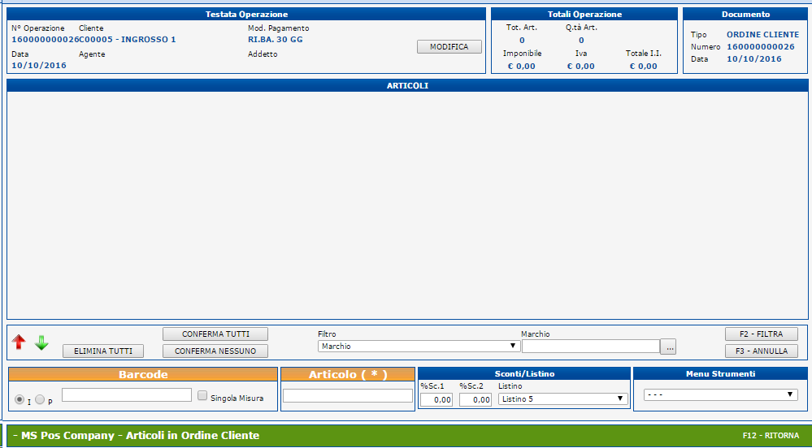Click the Iva € 0,00 value
Screen dimensions: 812x448
click(580, 66)
